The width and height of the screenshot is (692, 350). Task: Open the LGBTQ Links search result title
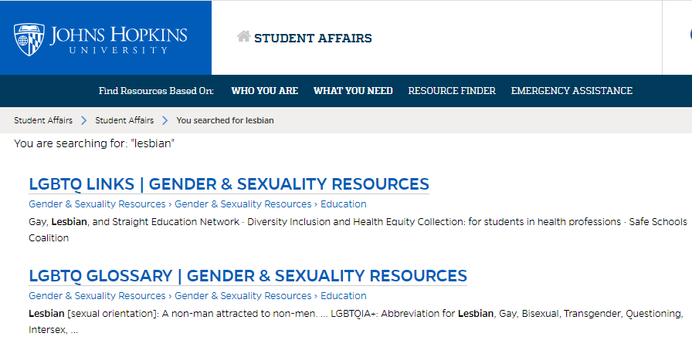[x=229, y=184]
